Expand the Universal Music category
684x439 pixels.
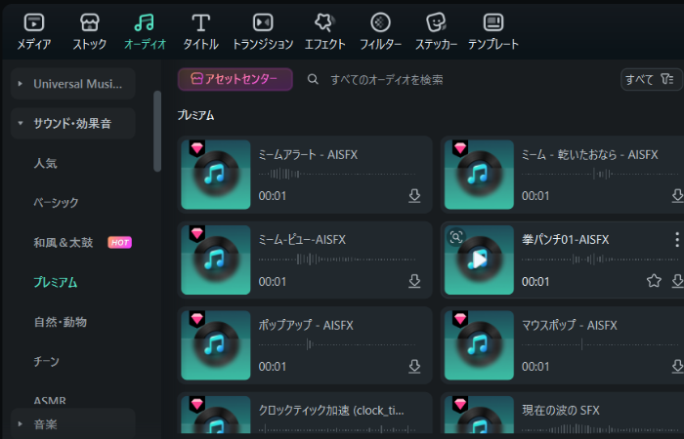pyautogui.click(x=73, y=84)
